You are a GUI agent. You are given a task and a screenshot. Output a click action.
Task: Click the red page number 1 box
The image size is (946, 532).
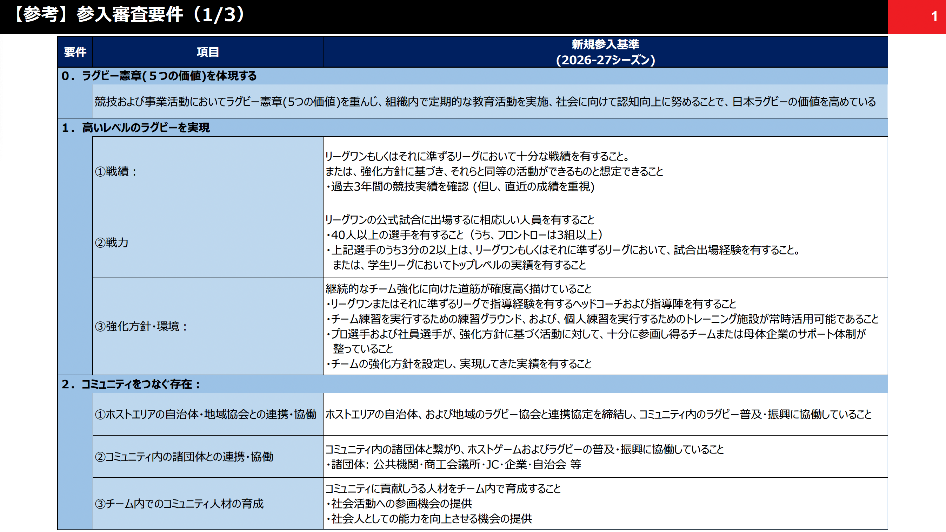(917, 17)
